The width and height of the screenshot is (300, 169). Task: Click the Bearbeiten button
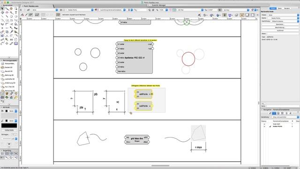pyautogui.click(x=280, y=24)
